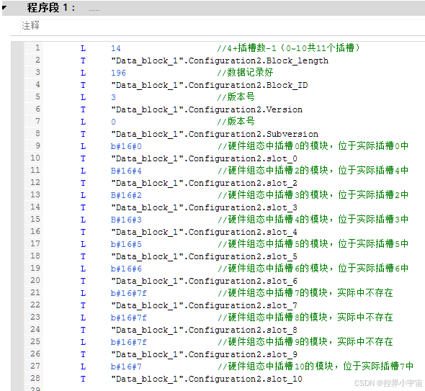Click comment about 插槽 4的模块 on line 15
Screen dimensions: 425x391
[x=313, y=219]
